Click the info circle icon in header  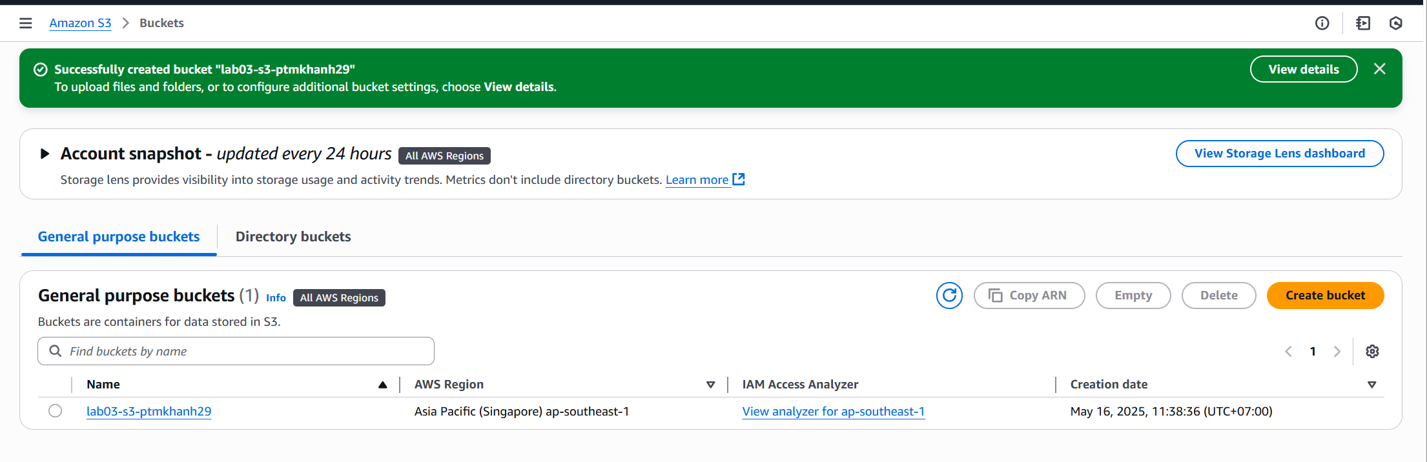click(x=1322, y=23)
